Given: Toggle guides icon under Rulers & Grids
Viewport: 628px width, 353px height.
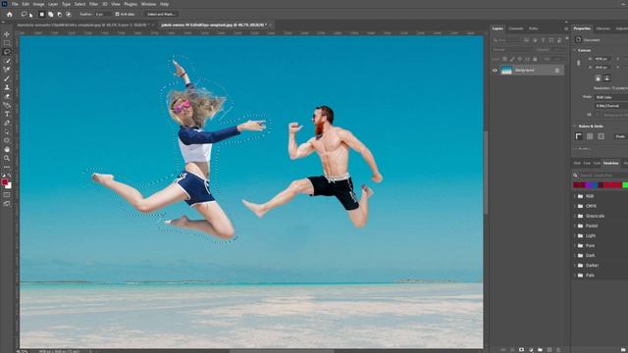Looking at the screenshot, I should pyautogui.click(x=602, y=136).
